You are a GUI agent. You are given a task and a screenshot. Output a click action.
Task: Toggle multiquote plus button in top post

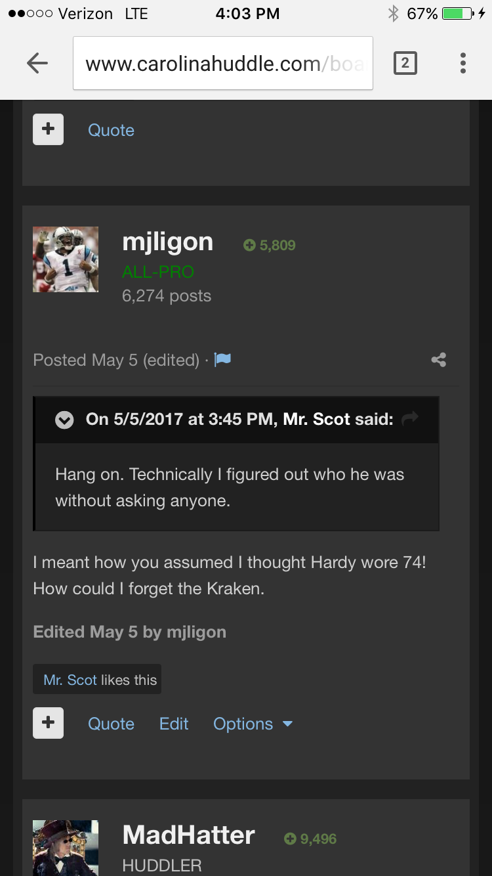(x=49, y=129)
